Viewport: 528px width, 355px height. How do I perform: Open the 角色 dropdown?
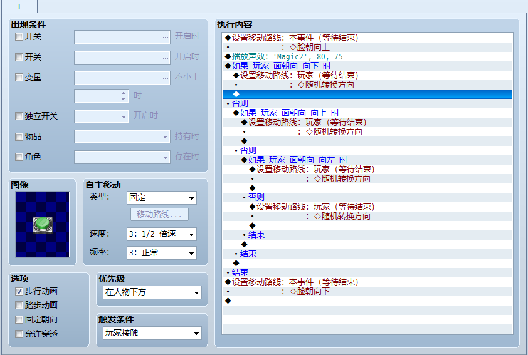coord(122,157)
